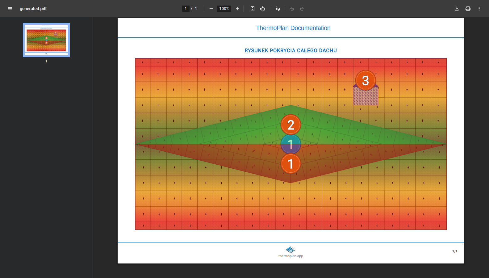Screen dimensions: 489x278
Task: Click the orange marker numbered 2
Action: pyautogui.click(x=291, y=125)
